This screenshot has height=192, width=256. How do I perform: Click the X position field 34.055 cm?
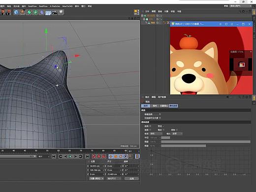click(96, 166)
